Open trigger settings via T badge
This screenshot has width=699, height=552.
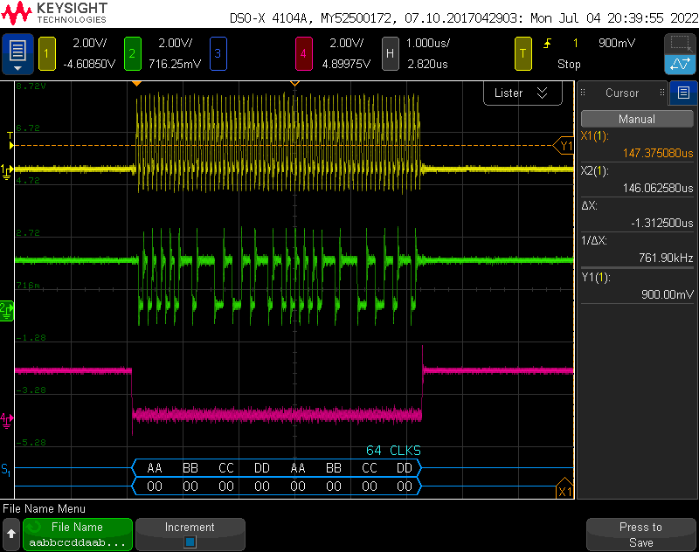click(x=523, y=54)
